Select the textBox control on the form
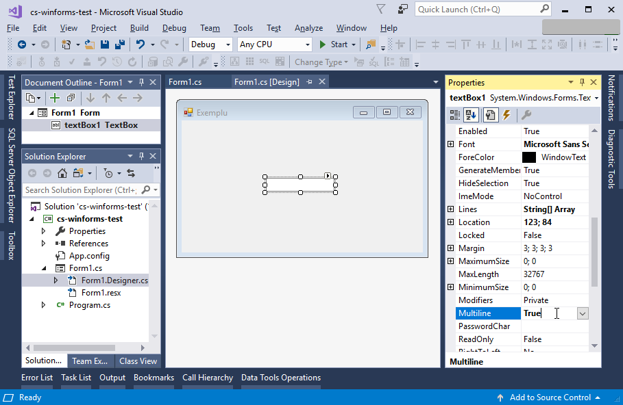This screenshot has height=405, width=623. (300, 185)
